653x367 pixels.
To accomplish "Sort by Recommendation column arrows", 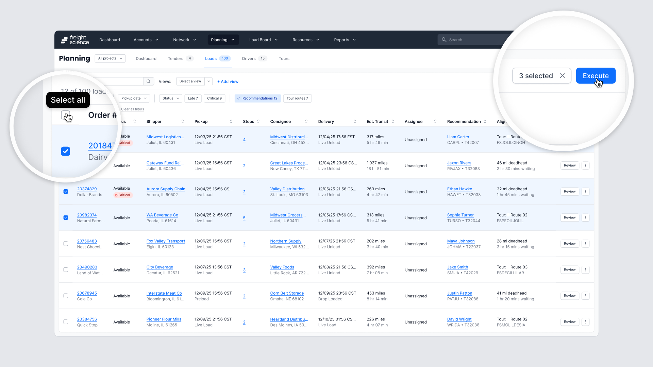I will tap(485, 122).
